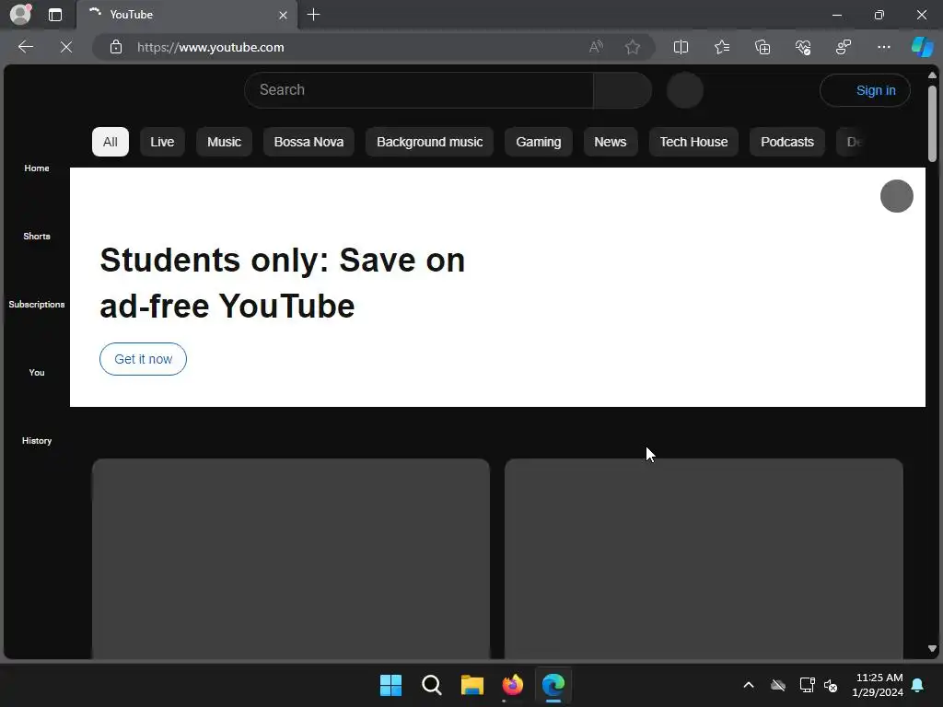The width and height of the screenshot is (943, 707).
Task: Go to Home in sidebar
Action: pyautogui.click(x=37, y=168)
